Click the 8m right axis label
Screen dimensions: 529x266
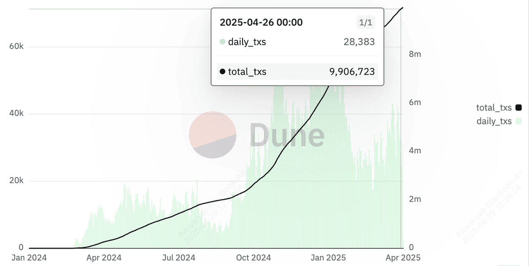(x=415, y=54)
